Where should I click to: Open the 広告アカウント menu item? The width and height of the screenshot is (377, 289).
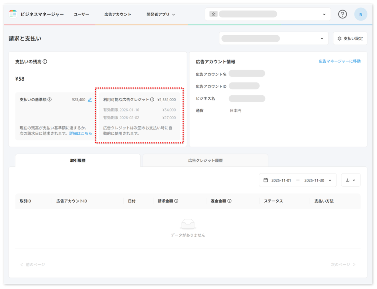pyautogui.click(x=118, y=14)
